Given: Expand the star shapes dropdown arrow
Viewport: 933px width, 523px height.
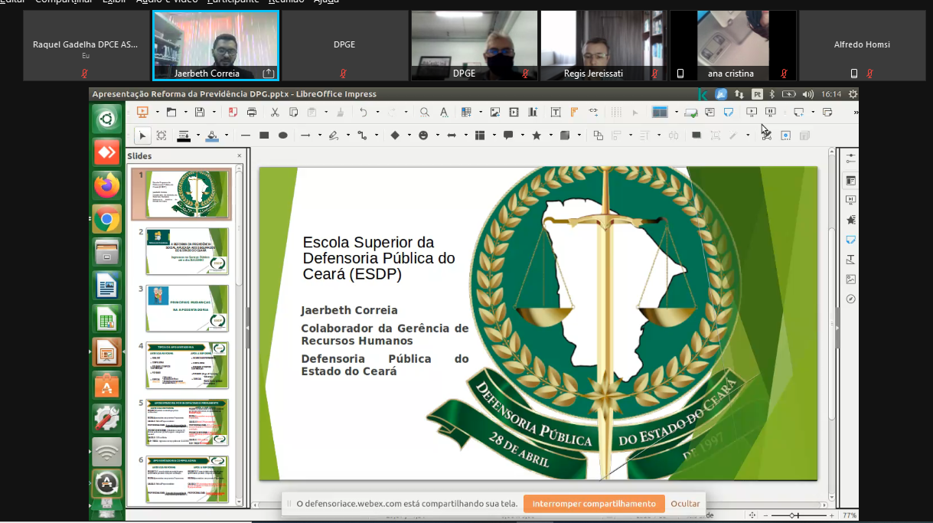Looking at the screenshot, I should click(x=550, y=136).
